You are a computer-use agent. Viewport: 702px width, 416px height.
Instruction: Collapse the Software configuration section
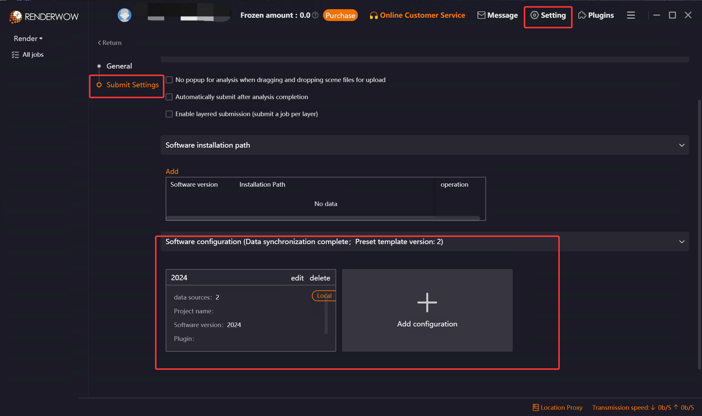[682, 241]
